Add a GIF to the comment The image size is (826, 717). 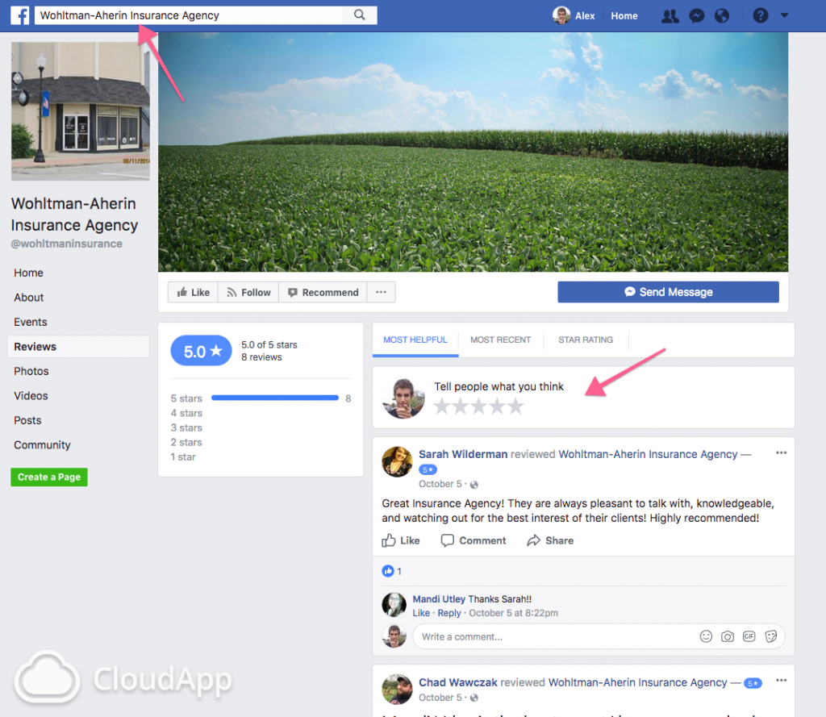pyautogui.click(x=749, y=636)
